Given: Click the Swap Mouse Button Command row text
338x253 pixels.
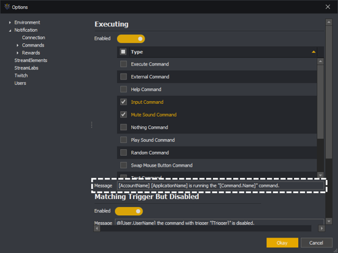Looking at the screenshot, I should (x=162, y=165).
